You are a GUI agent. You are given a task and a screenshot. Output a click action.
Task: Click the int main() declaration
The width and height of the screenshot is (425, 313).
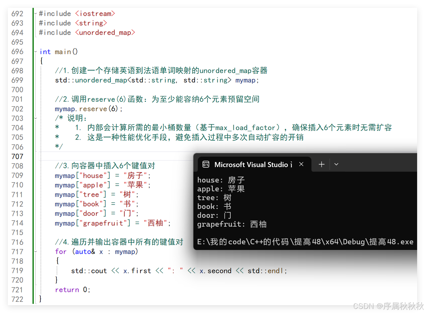point(58,51)
